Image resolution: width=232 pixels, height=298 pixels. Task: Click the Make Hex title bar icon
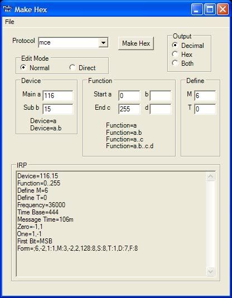pos(7,9)
